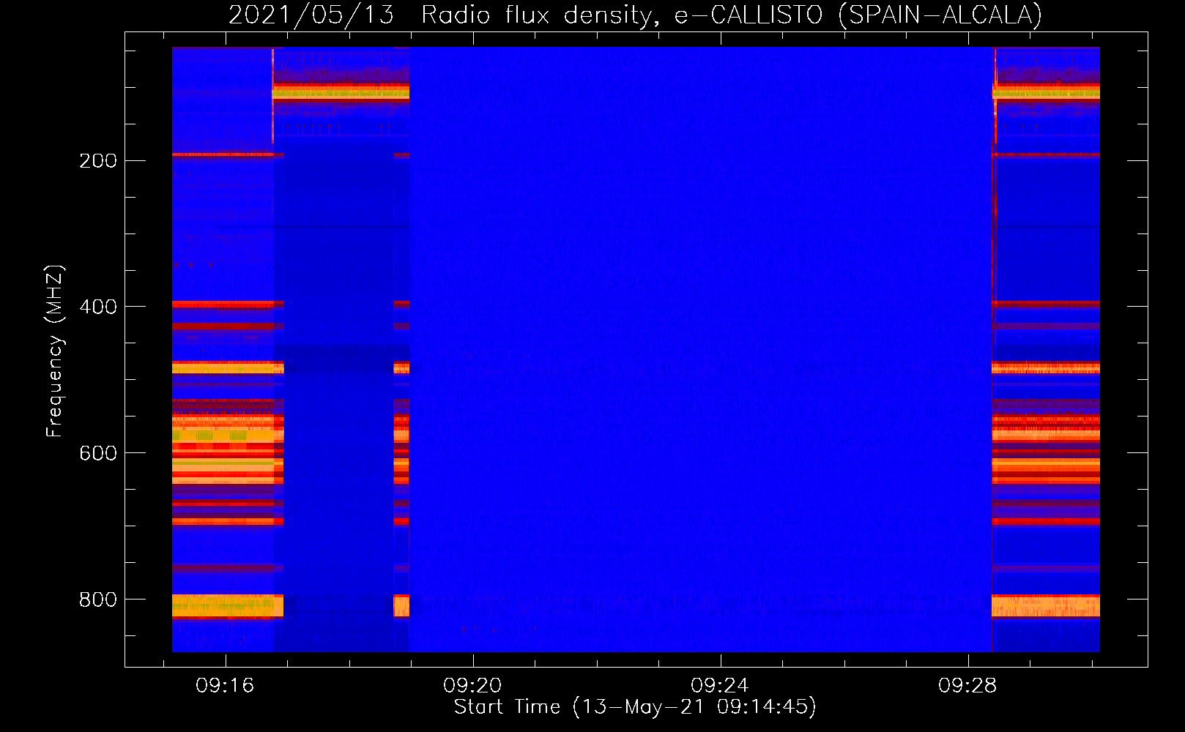Click the 600 frequency tick label
Image resolution: width=1185 pixels, height=732 pixels.
pyautogui.click(x=98, y=453)
